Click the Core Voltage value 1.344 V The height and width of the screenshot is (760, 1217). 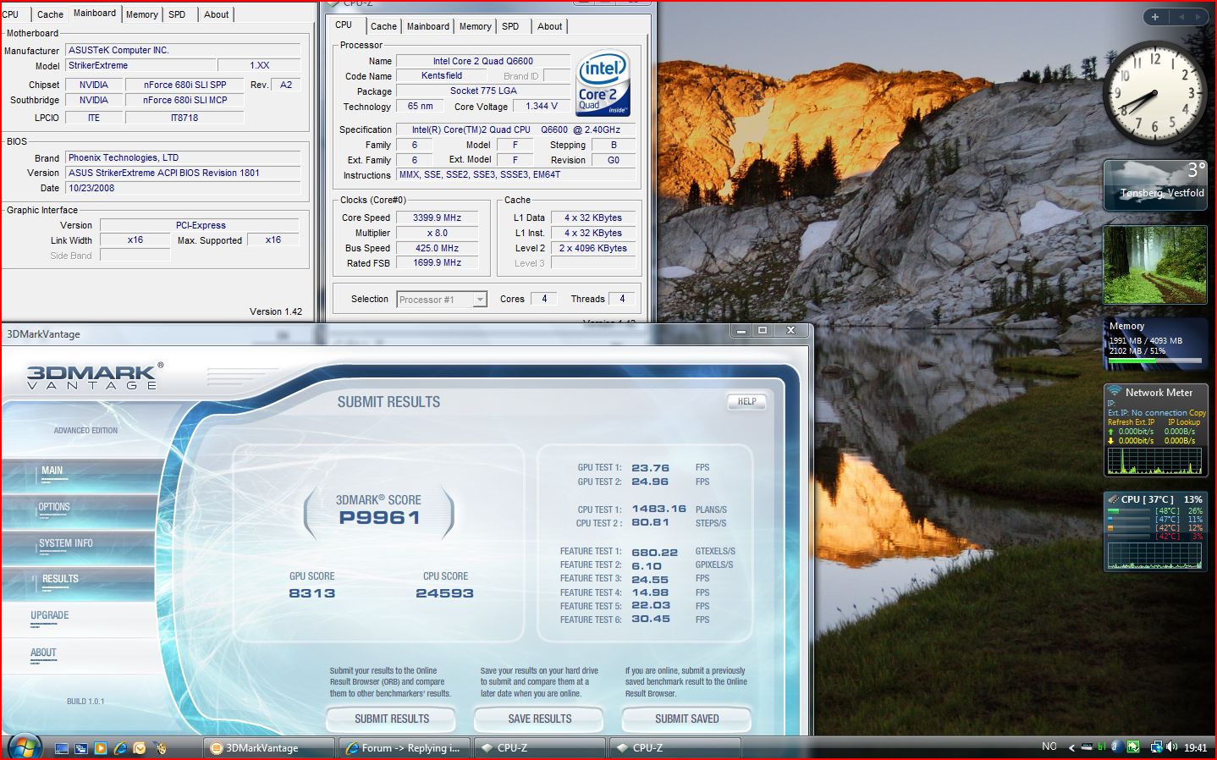point(542,106)
